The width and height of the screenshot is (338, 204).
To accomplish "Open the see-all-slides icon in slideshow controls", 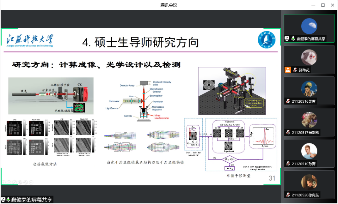I will tap(20, 182).
